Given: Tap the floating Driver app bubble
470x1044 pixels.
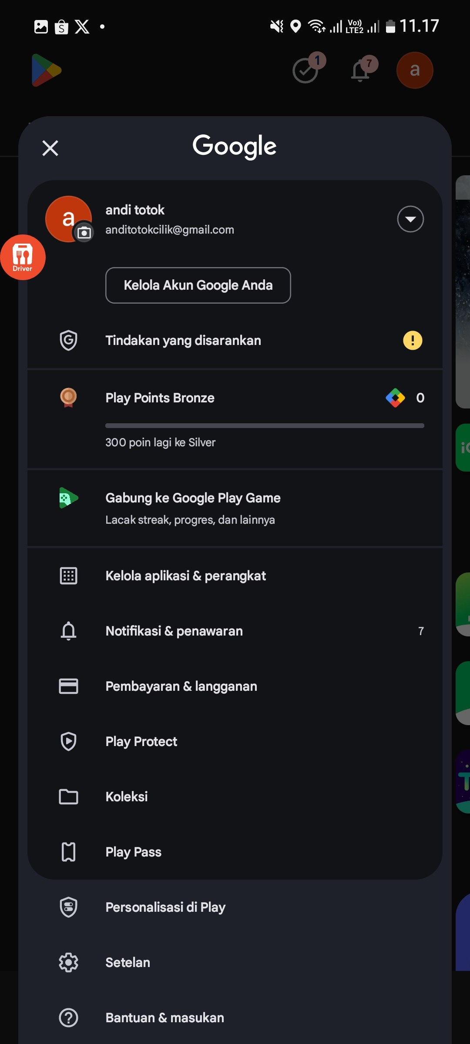Looking at the screenshot, I should [x=23, y=257].
